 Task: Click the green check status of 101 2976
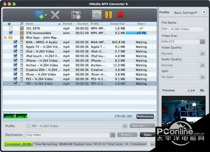pos(141,28)
